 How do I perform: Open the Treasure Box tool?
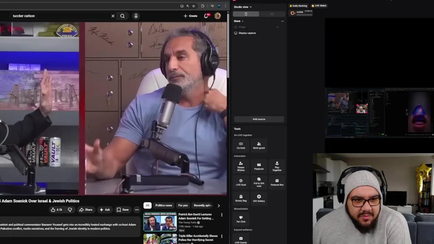coord(277,182)
